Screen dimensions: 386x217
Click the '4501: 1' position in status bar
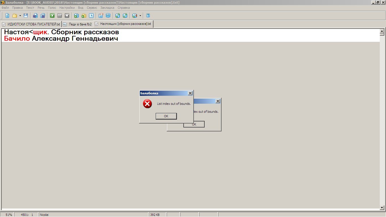coord(27,215)
